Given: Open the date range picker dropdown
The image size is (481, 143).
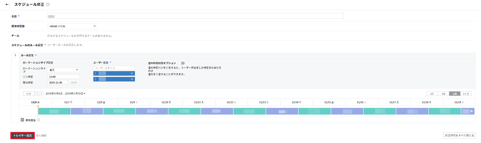Looking at the screenshot, I should pyautogui.click(x=84, y=94).
